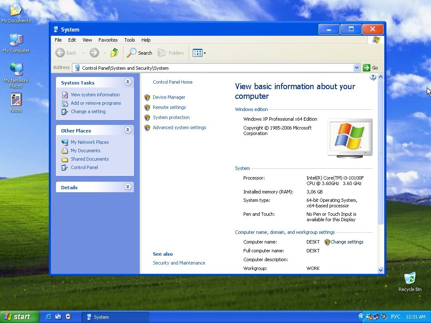Click Windows XP Professional x64 Edition text
The height and width of the screenshot is (323, 431).
(x=280, y=119)
